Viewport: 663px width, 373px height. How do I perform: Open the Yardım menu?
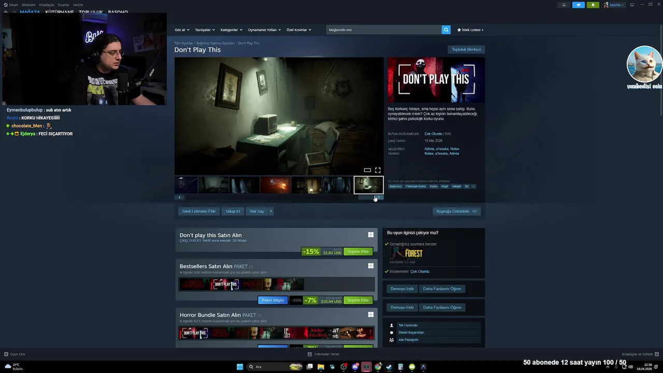(x=78, y=5)
